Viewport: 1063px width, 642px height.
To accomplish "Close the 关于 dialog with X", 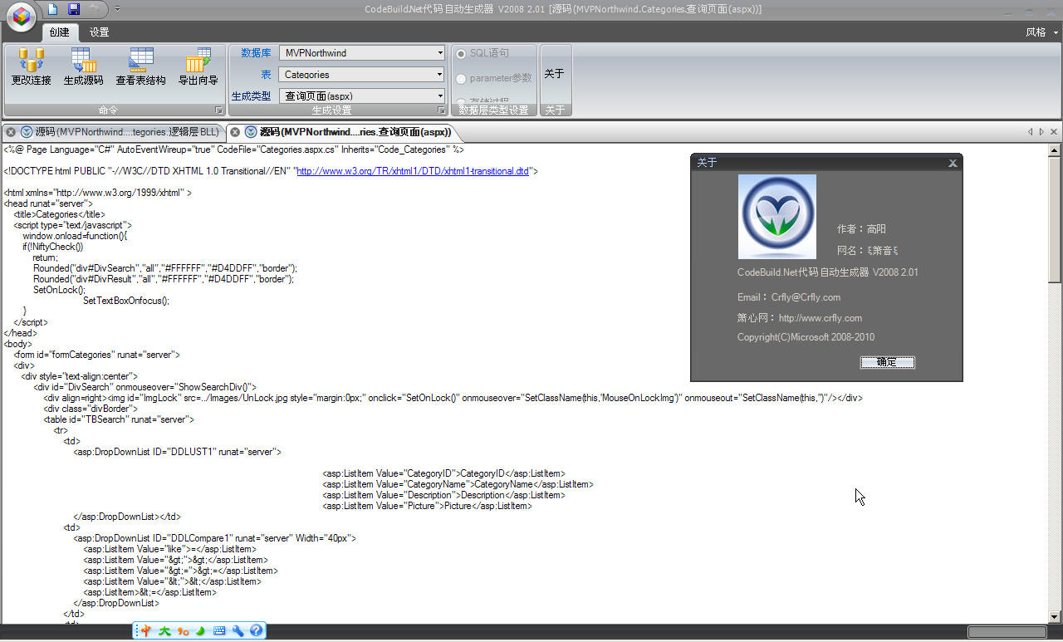I will pyautogui.click(x=953, y=164).
